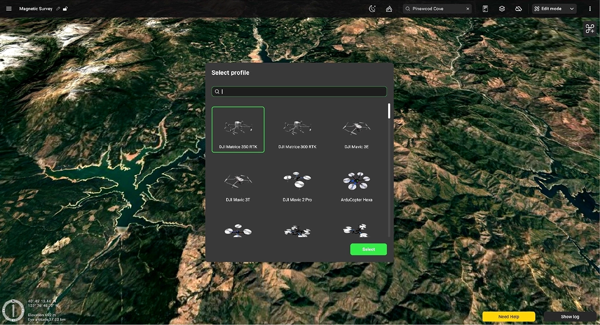Click the cloud-off sync icon
Image resolution: width=600 pixels, height=325 pixels.
tap(518, 8)
